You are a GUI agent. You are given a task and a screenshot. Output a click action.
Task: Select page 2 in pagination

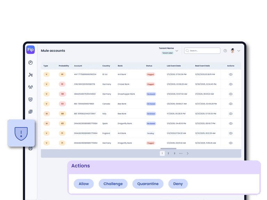(x=168, y=153)
